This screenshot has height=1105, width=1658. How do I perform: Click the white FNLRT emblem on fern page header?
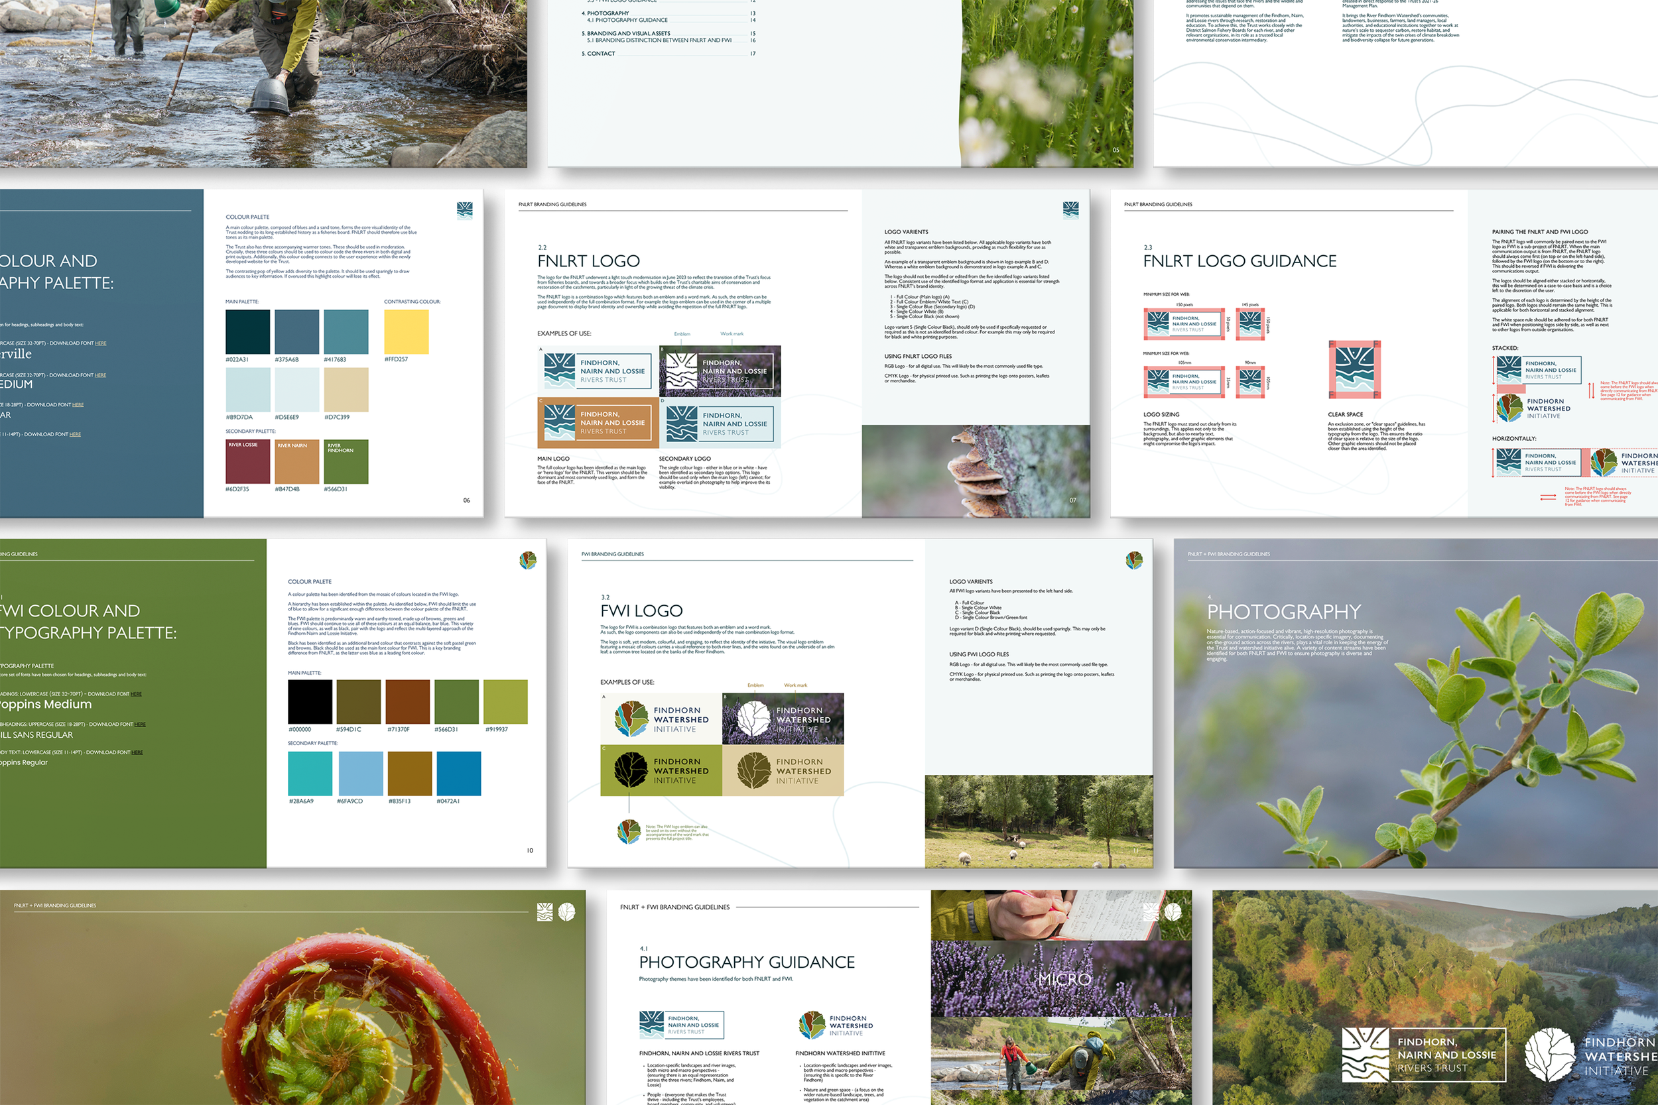544,912
